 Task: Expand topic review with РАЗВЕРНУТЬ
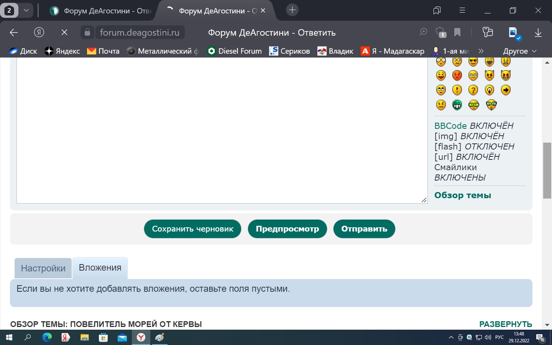click(x=505, y=324)
